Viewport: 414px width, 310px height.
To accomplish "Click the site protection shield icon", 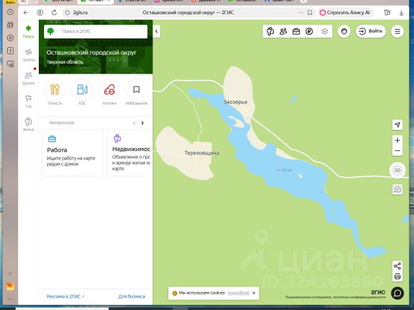I will (x=67, y=12).
